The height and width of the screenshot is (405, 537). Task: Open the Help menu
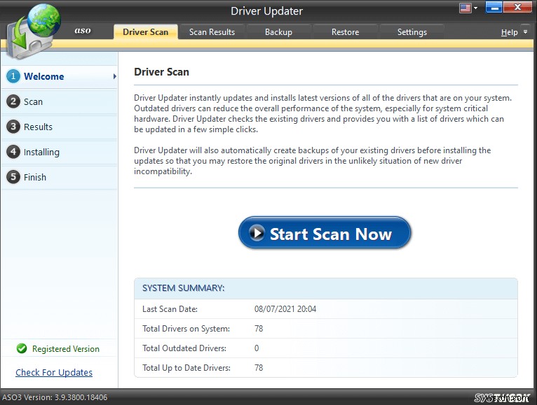point(509,32)
